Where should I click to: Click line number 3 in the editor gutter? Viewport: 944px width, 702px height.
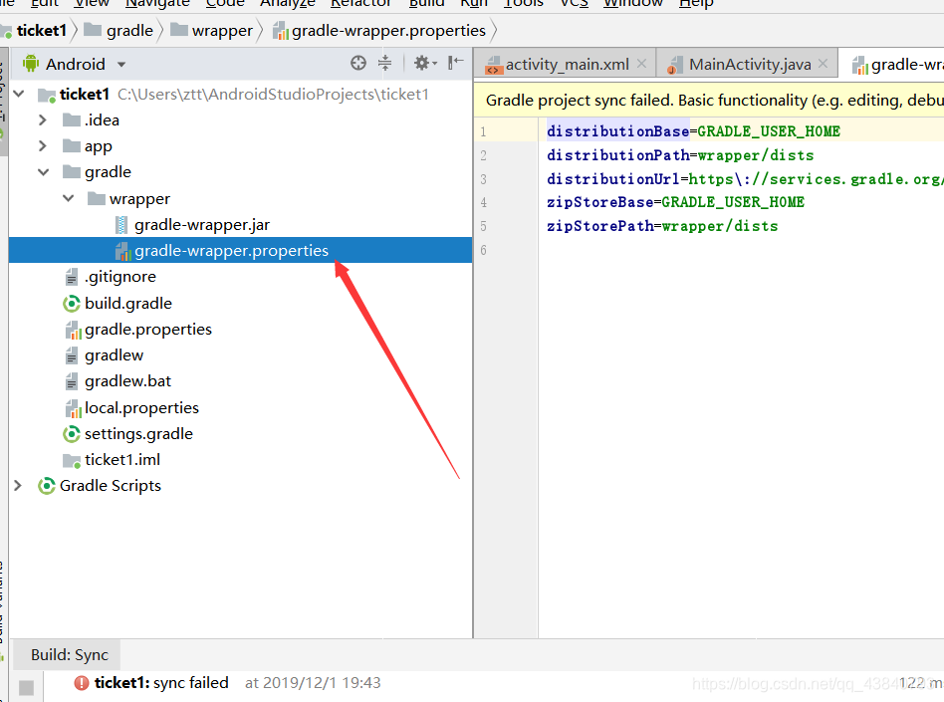(x=483, y=178)
